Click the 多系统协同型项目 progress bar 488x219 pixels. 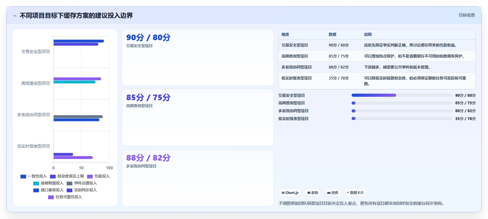(402, 111)
